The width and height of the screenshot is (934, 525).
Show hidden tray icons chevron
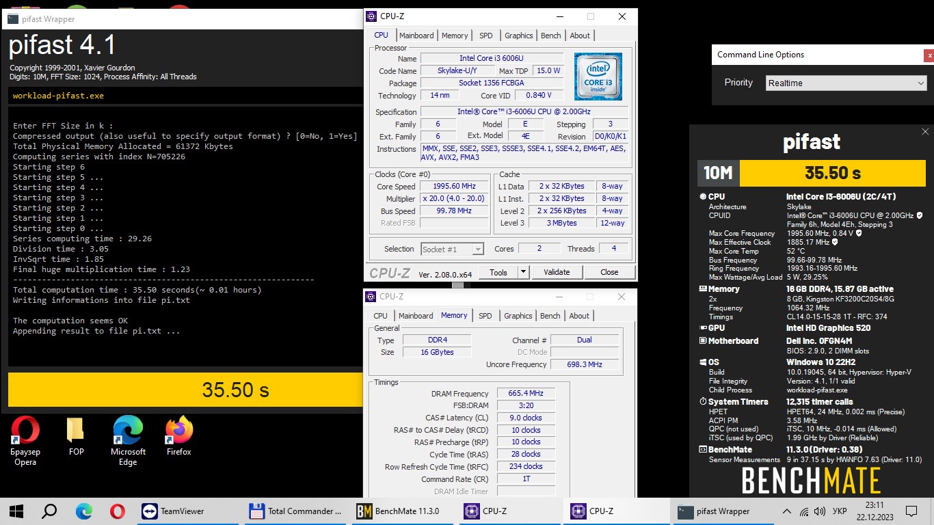tap(787, 511)
